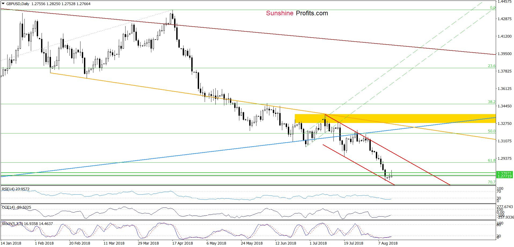Click the 1.29375 price axis value
The width and height of the screenshot is (514, 247).
505,158
